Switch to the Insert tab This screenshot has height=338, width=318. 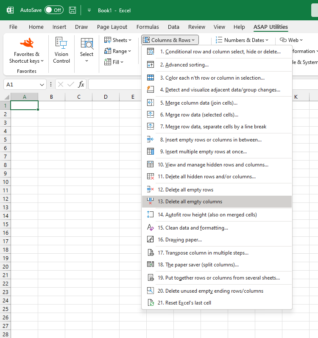[59, 27]
